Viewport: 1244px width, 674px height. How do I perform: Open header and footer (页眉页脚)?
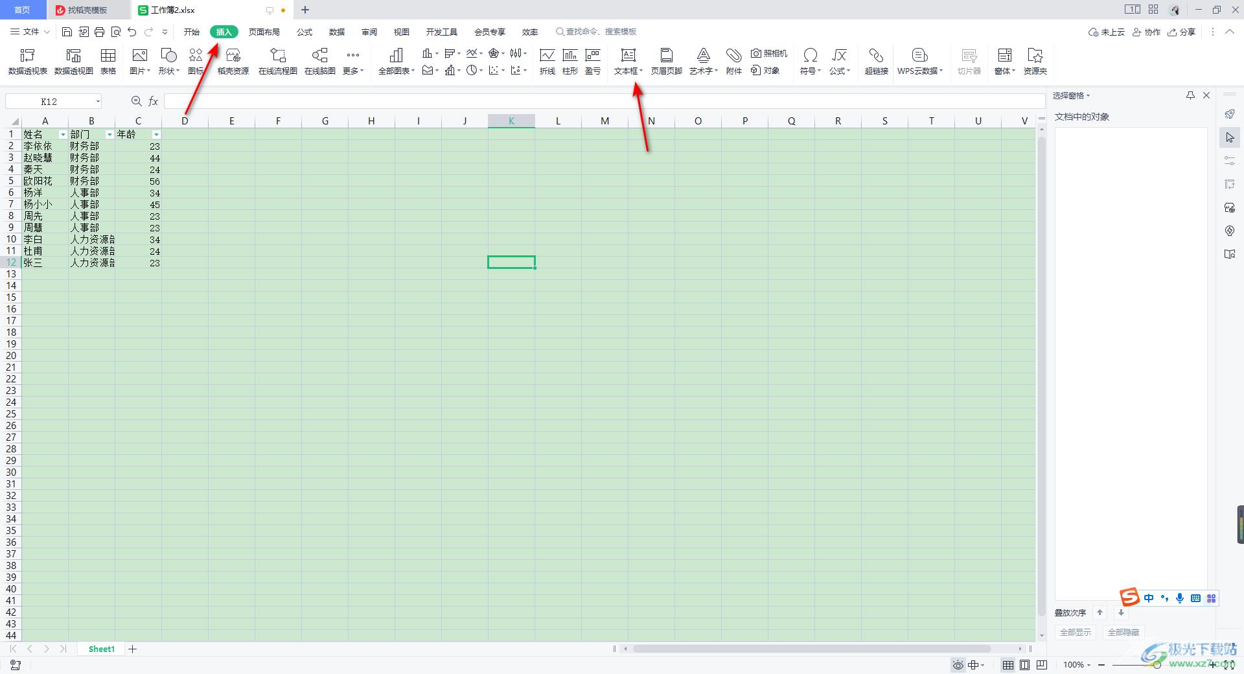(667, 62)
